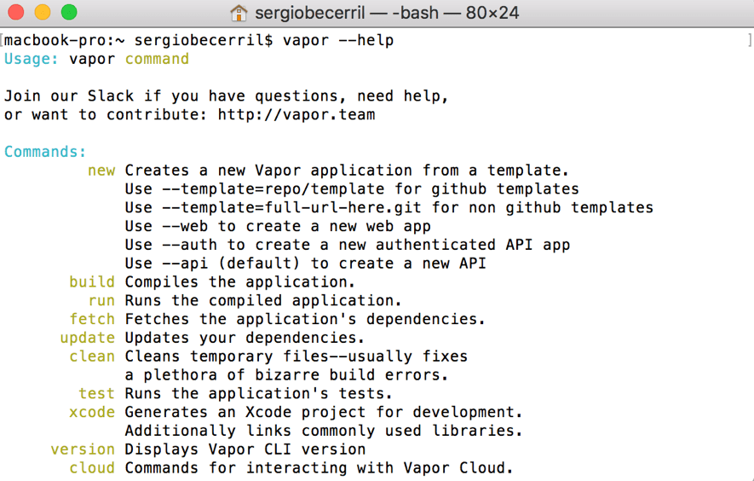Click the 'version' command name

click(x=83, y=449)
